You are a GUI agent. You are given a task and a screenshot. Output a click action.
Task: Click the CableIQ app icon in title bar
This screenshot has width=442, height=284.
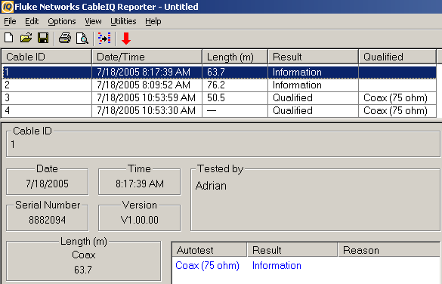click(x=8, y=7)
